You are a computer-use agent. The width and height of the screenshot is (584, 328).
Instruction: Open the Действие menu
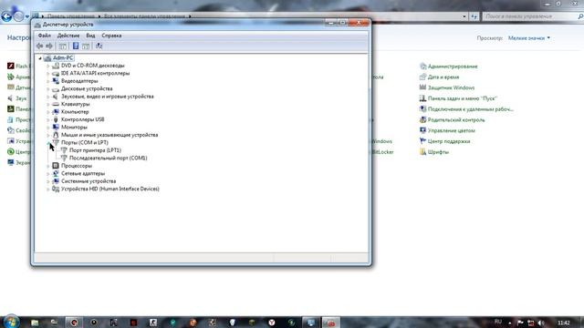[68, 36]
